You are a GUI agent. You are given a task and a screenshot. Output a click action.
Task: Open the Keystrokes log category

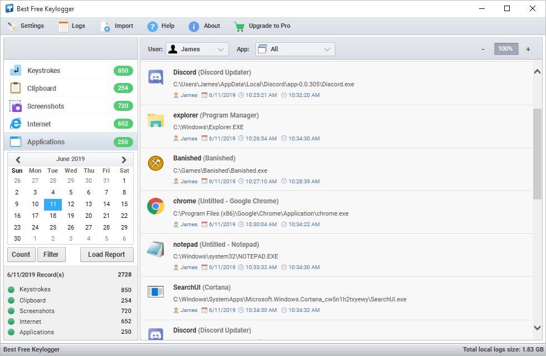45,70
